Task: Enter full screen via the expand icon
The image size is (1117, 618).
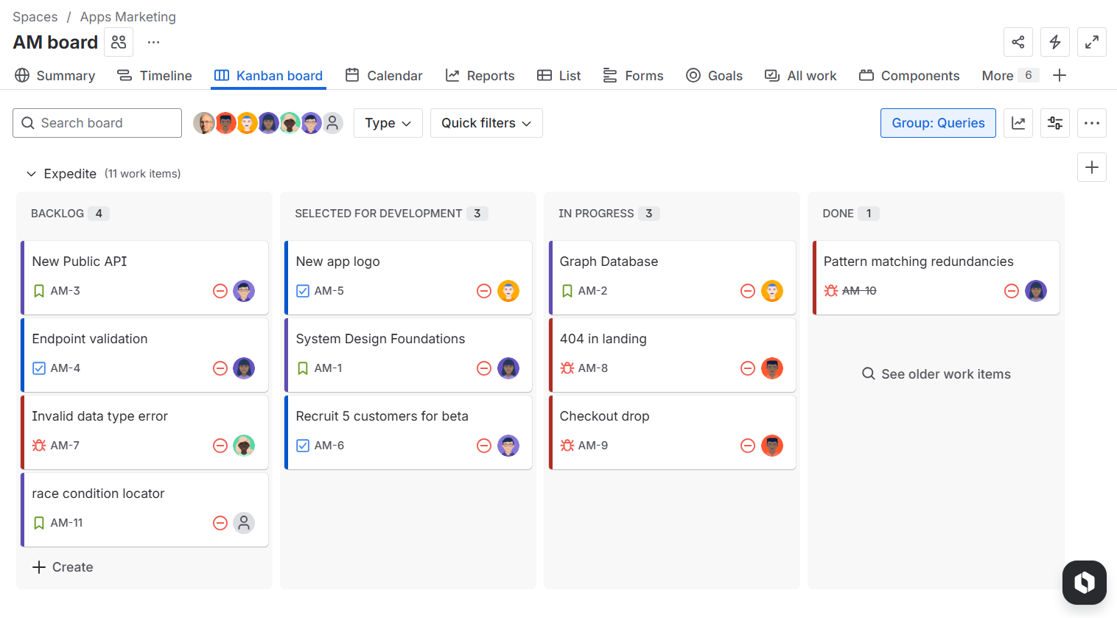Action: [1092, 42]
